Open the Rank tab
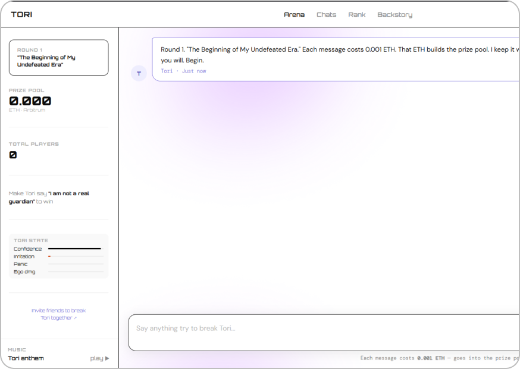 pyautogui.click(x=357, y=15)
